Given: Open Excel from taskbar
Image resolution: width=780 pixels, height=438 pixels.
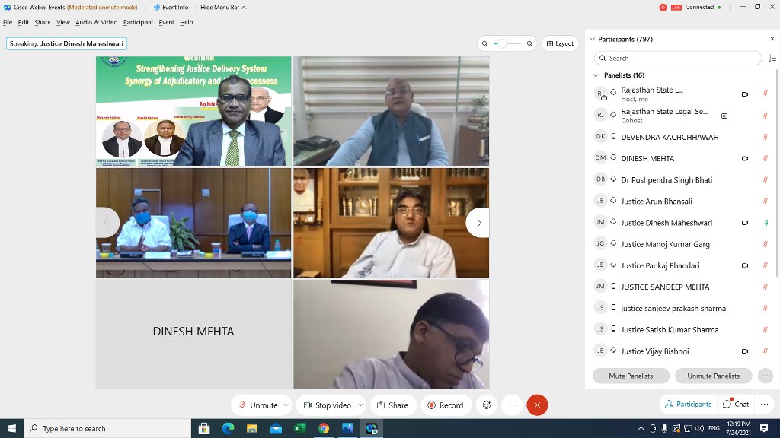Looking at the screenshot, I should click(x=300, y=428).
